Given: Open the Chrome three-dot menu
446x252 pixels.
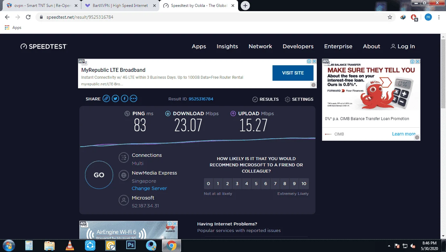Looking at the screenshot, I should (x=439, y=17).
